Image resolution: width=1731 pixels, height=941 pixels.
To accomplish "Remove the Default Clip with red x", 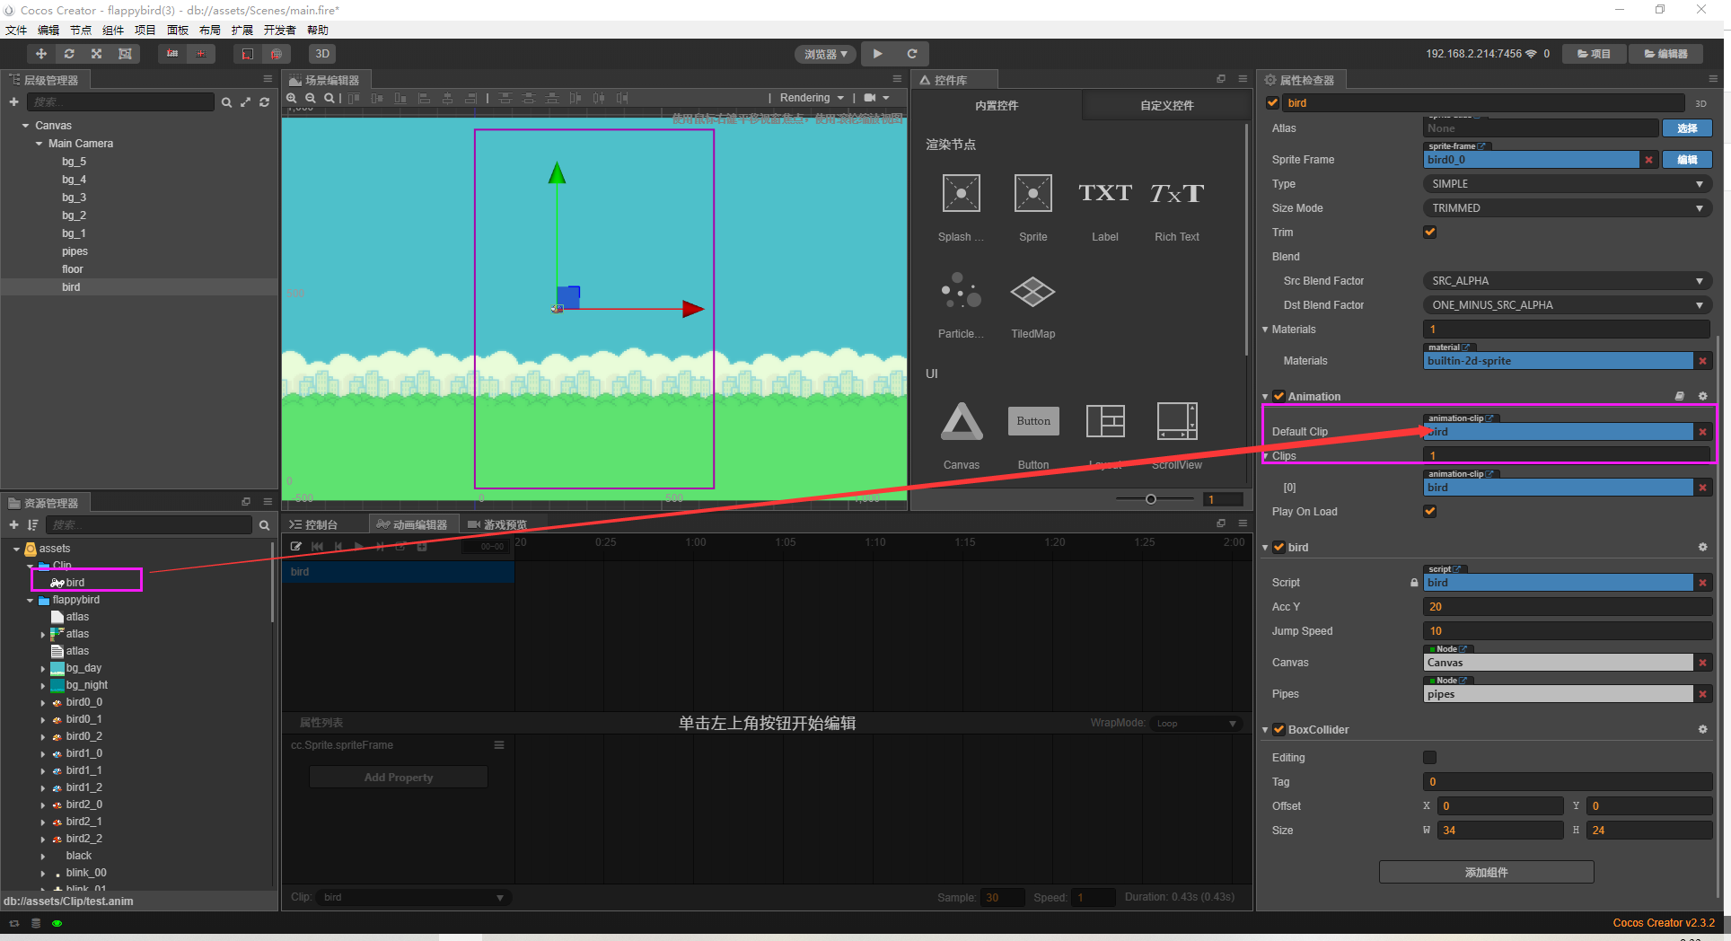I will 1702,432.
